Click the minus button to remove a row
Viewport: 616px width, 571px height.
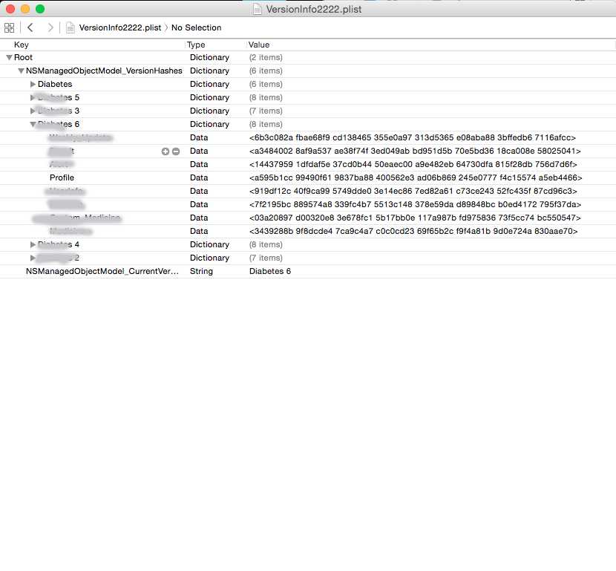[x=176, y=151]
